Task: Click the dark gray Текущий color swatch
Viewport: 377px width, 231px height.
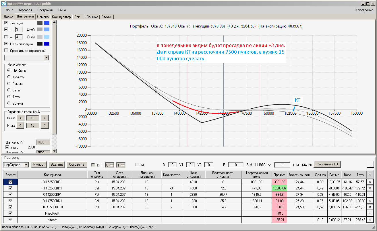Action: coord(40,23)
